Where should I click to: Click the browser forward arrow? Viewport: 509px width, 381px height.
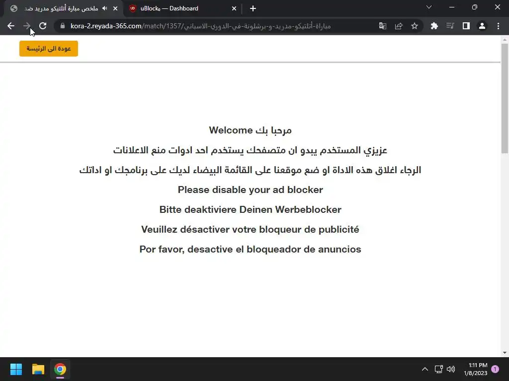click(x=27, y=26)
